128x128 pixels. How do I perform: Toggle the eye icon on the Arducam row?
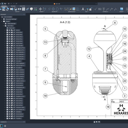pyautogui.click(x=10, y=107)
